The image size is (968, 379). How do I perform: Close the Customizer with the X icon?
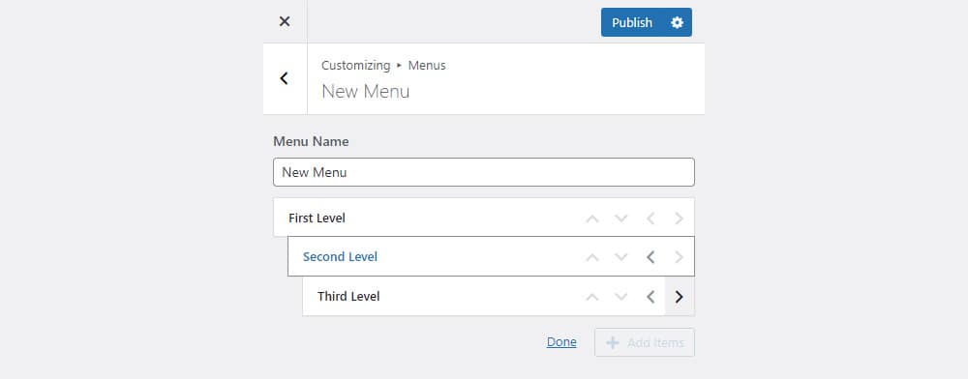(x=285, y=21)
